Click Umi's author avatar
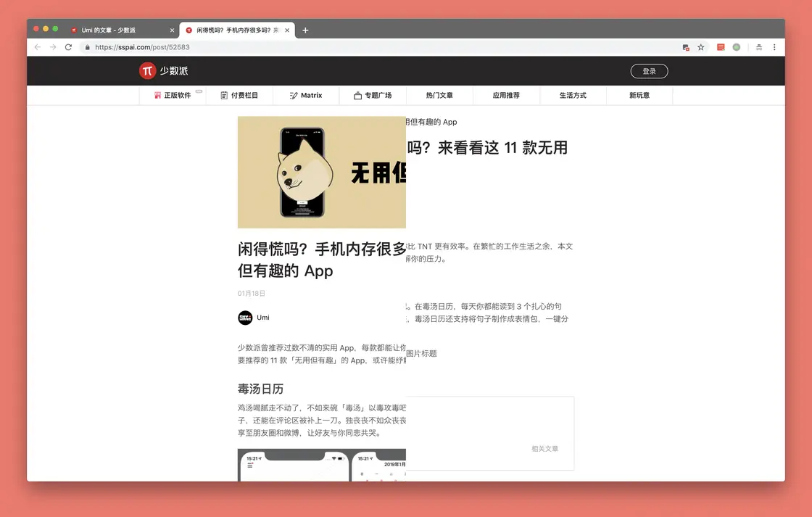 pos(246,318)
